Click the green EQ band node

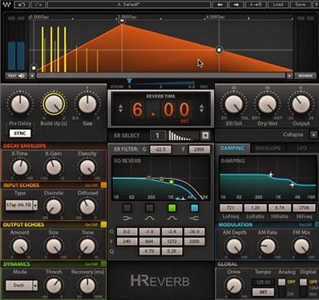[x=172, y=182]
